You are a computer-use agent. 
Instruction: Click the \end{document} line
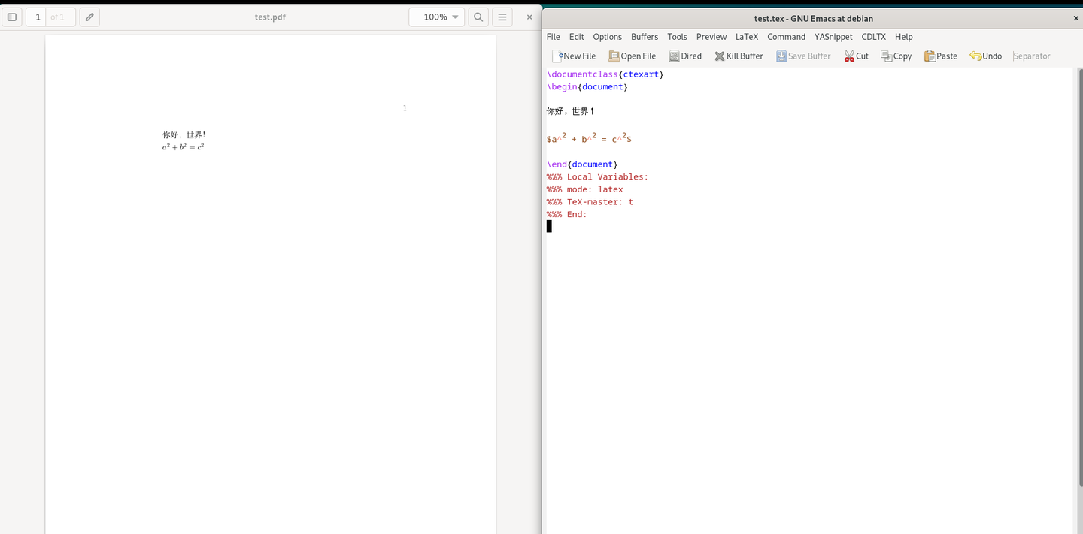[x=582, y=164]
